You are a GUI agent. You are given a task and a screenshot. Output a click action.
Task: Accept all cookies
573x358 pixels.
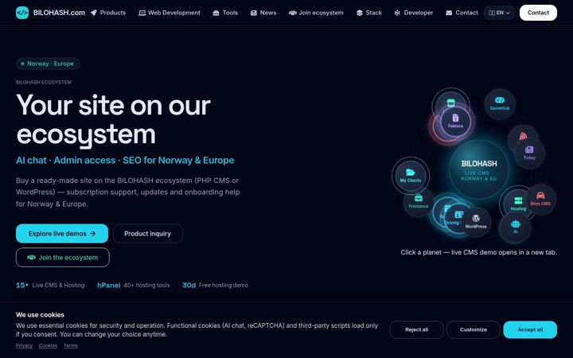[530, 329]
